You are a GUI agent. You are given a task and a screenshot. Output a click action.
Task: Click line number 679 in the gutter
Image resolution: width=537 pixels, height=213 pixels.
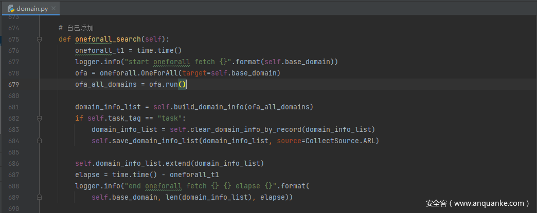click(x=14, y=84)
